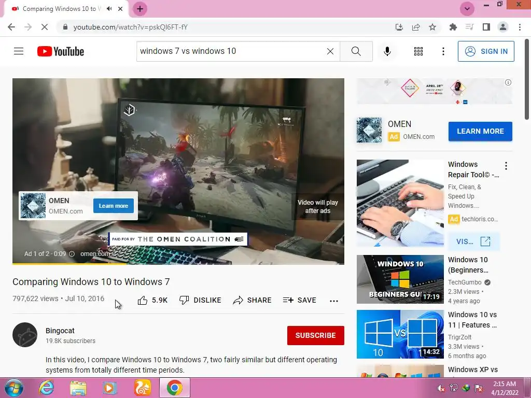Click Chrome forward arrow
The height and width of the screenshot is (398, 531).
(28, 27)
